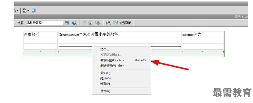Open the templates dropdown icon in top toolbar
This screenshot has height=103, width=253.
click(x=25, y=11)
